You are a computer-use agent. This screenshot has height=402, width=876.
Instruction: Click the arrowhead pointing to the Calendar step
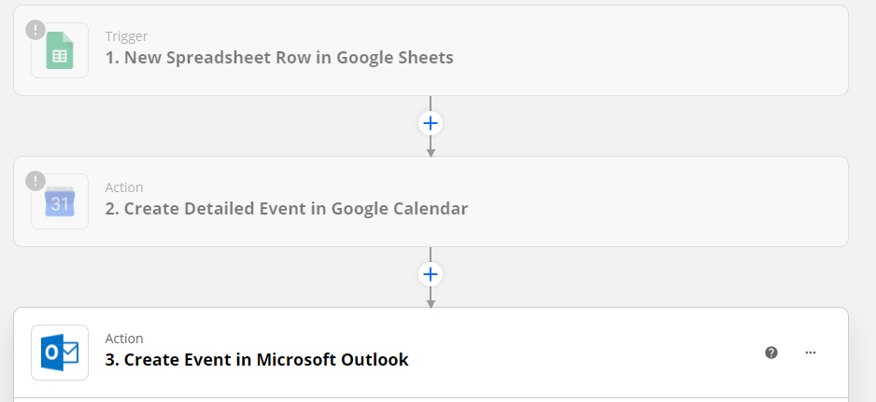(x=431, y=151)
